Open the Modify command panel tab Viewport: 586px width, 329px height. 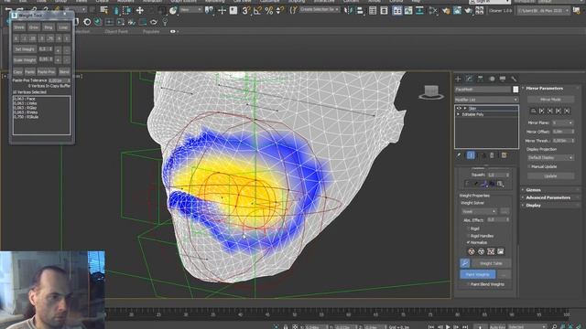pos(470,79)
